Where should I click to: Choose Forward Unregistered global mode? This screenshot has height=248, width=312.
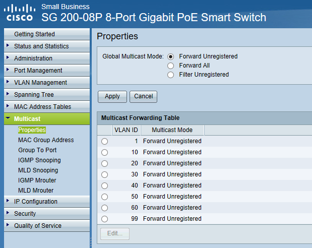click(x=170, y=57)
